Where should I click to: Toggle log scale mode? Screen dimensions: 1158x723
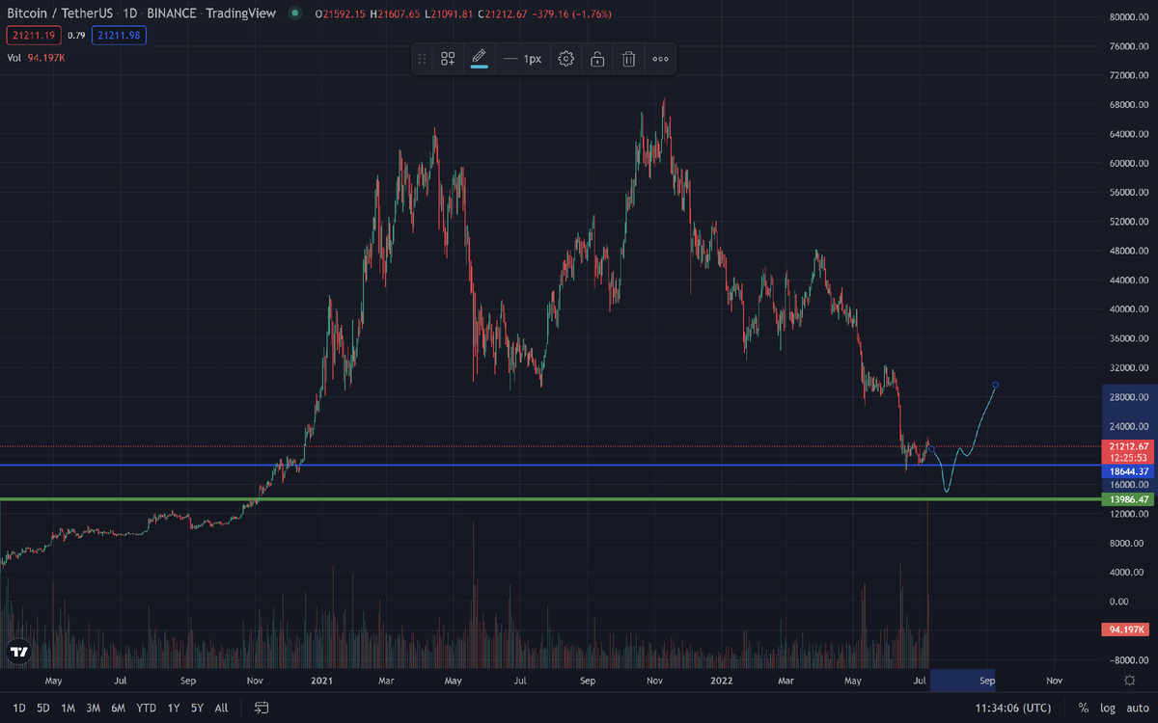(1107, 708)
